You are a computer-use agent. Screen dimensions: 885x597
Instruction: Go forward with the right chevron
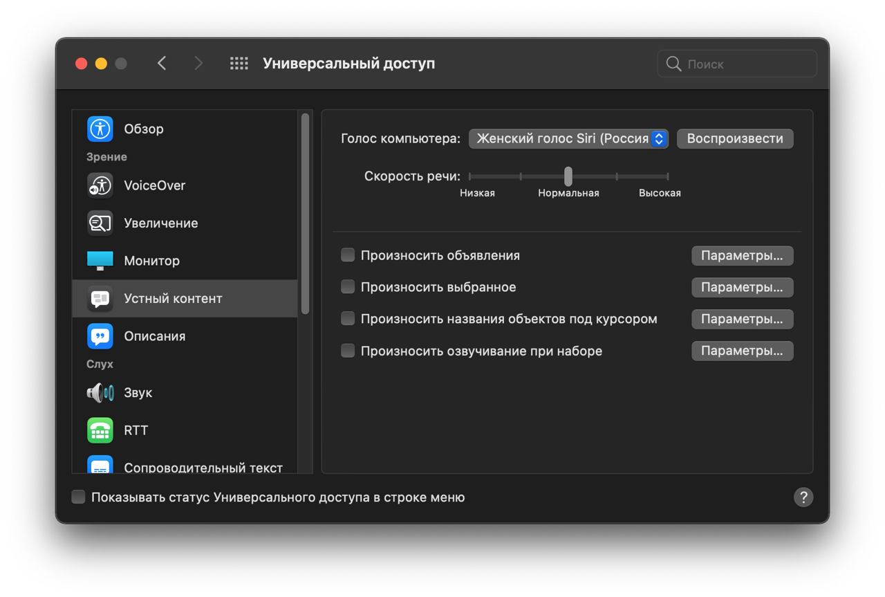pos(198,64)
